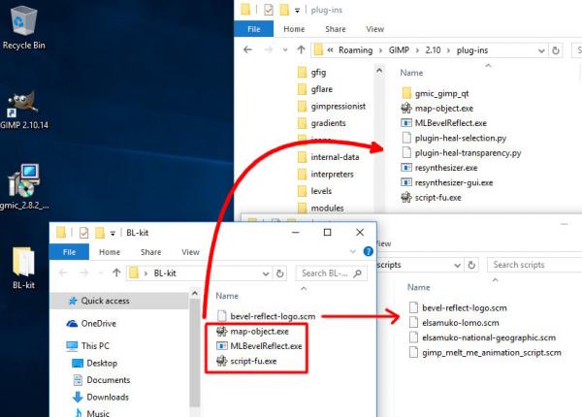The height and width of the screenshot is (417, 582).
Task: Click Up arrow in BL-kit window
Action: tap(116, 273)
